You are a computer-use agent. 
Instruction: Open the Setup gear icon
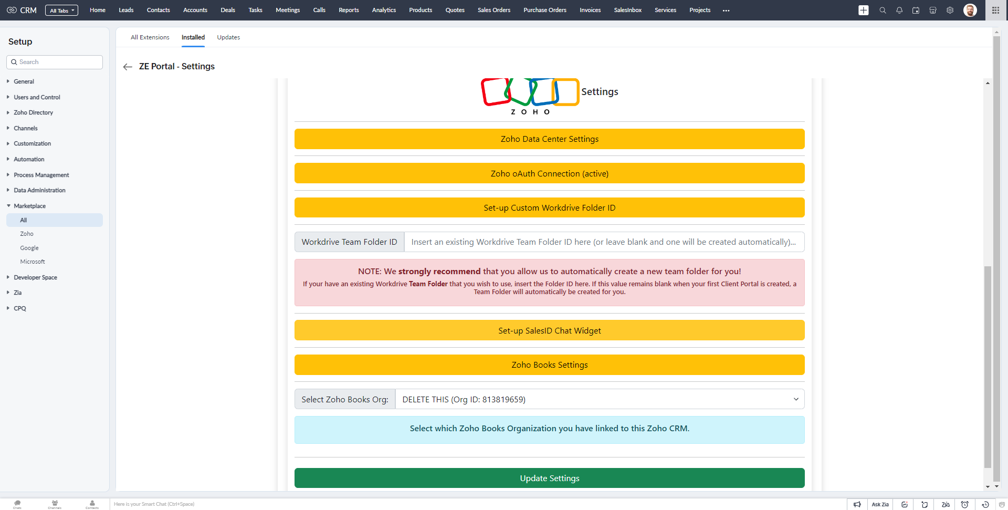(950, 11)
